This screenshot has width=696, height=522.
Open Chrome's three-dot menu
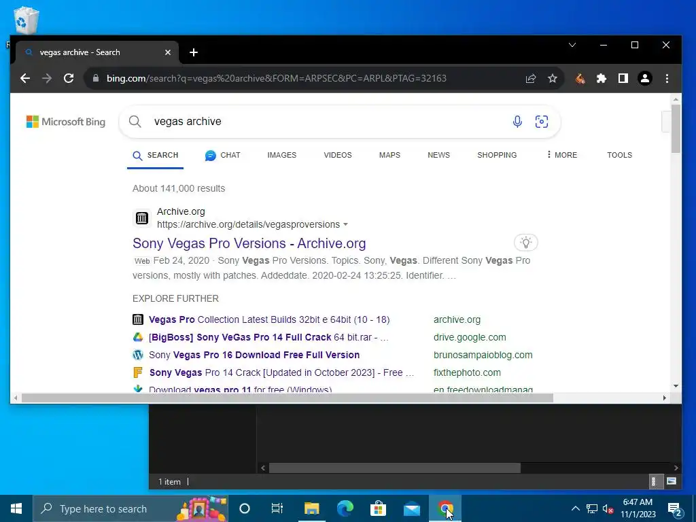click(667, 79)
